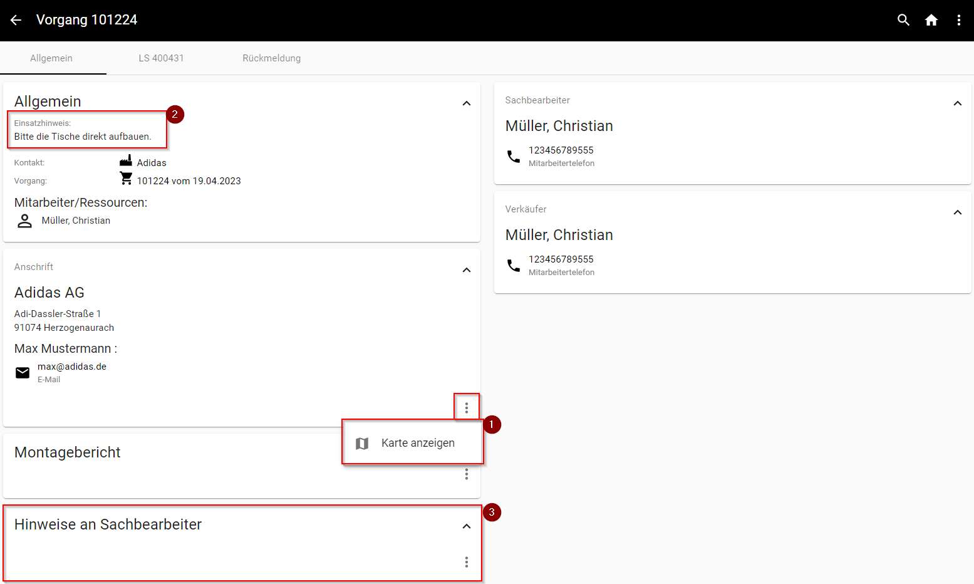
Task: Click the envelope icon for max@adidas.de
Action: 23,373
